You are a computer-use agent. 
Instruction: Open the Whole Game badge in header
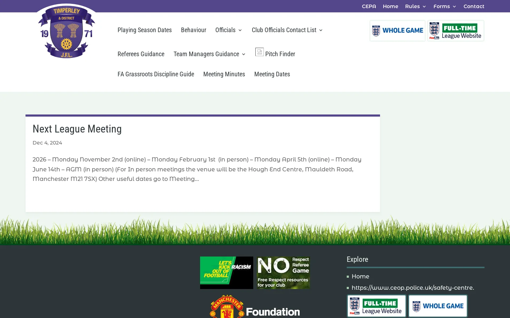pyautogui.click(x=397, y=31)
